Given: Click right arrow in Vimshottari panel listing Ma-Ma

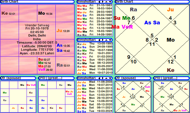Looking at the screenshot, I should [x=103, y=2].
